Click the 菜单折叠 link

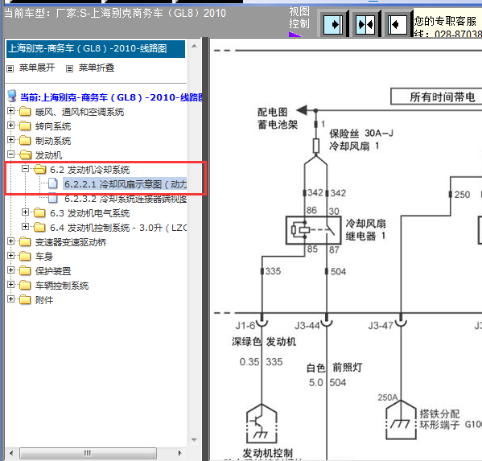97,68
